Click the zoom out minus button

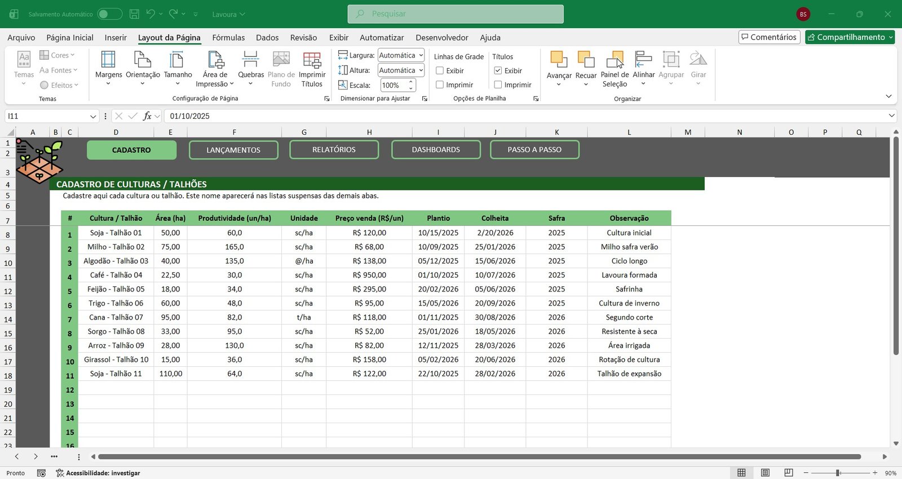point(806,473)
